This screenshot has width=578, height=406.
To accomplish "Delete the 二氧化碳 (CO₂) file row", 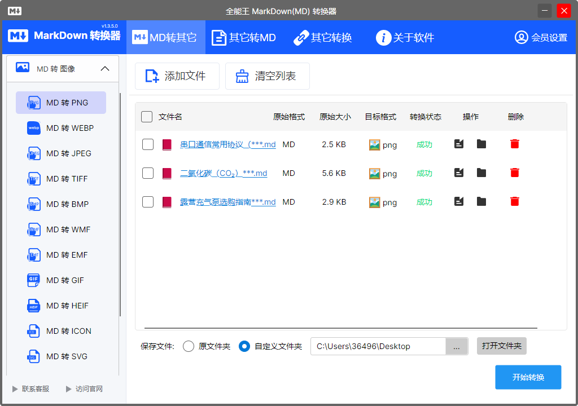I will pos(515,173).
